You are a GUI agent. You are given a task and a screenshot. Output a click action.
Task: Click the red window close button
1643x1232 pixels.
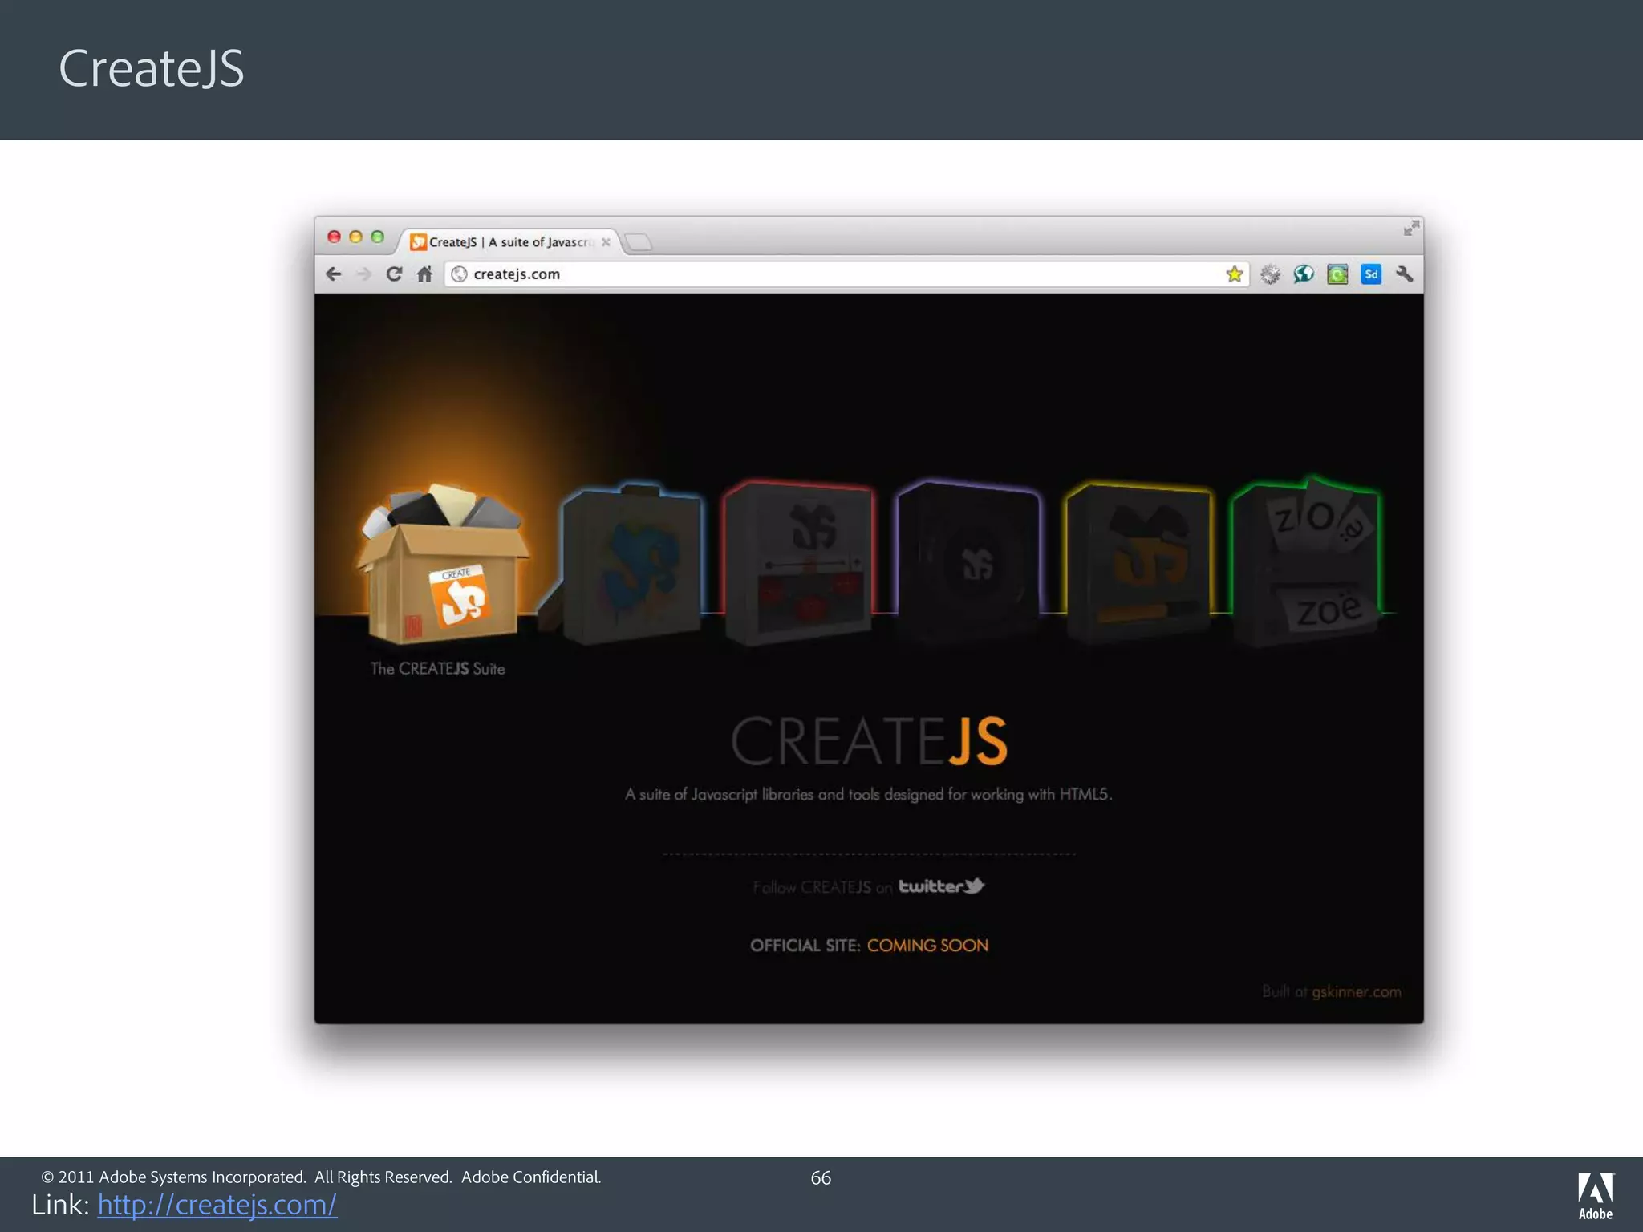click(x=335, y=237)
